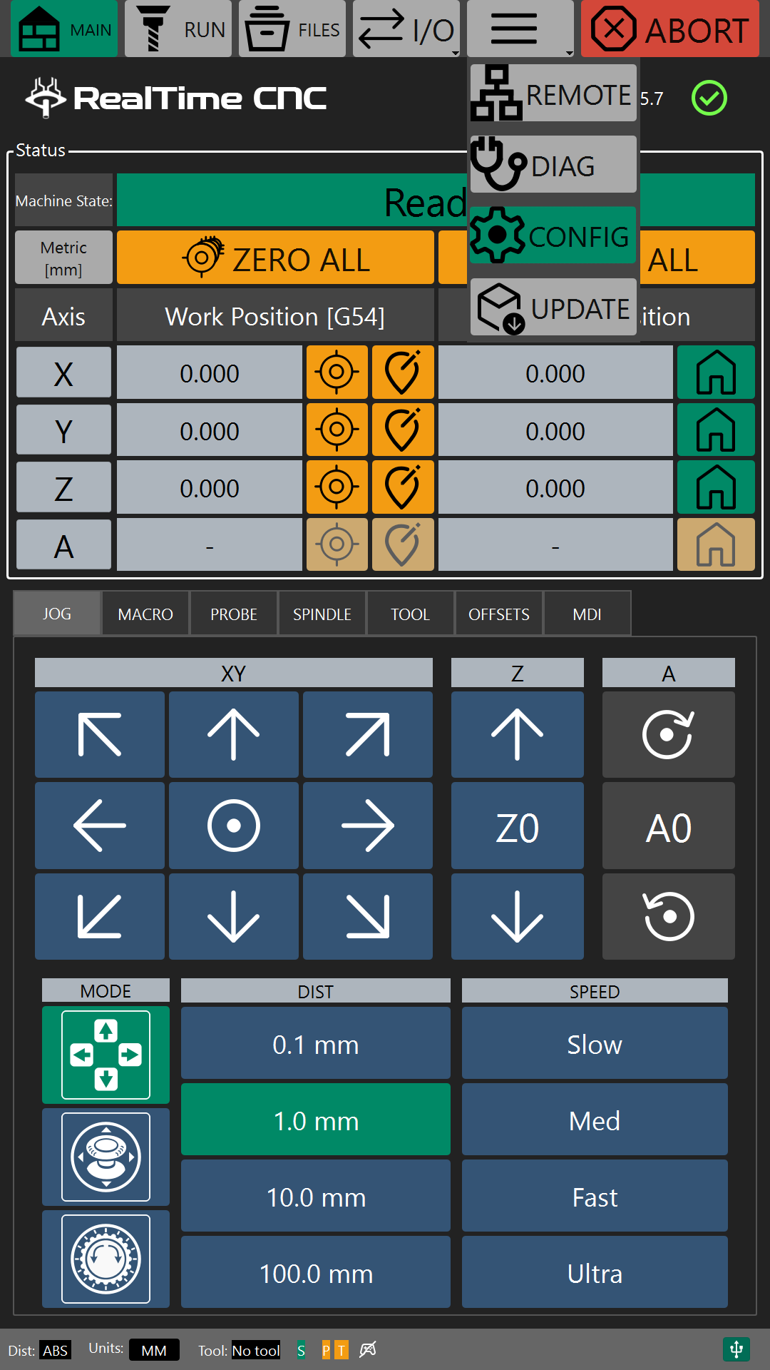Open CONFIG from the dropdown menu
Image resolution: width=770 pixels, height=1370 pixels.
pos(553,236)
